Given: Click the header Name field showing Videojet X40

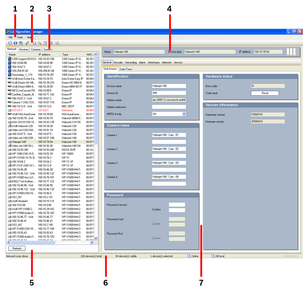Looking at the screenshot, I should pos(139,52).
